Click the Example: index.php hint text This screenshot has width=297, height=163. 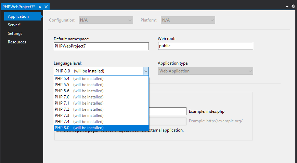[x=206, y=111]
